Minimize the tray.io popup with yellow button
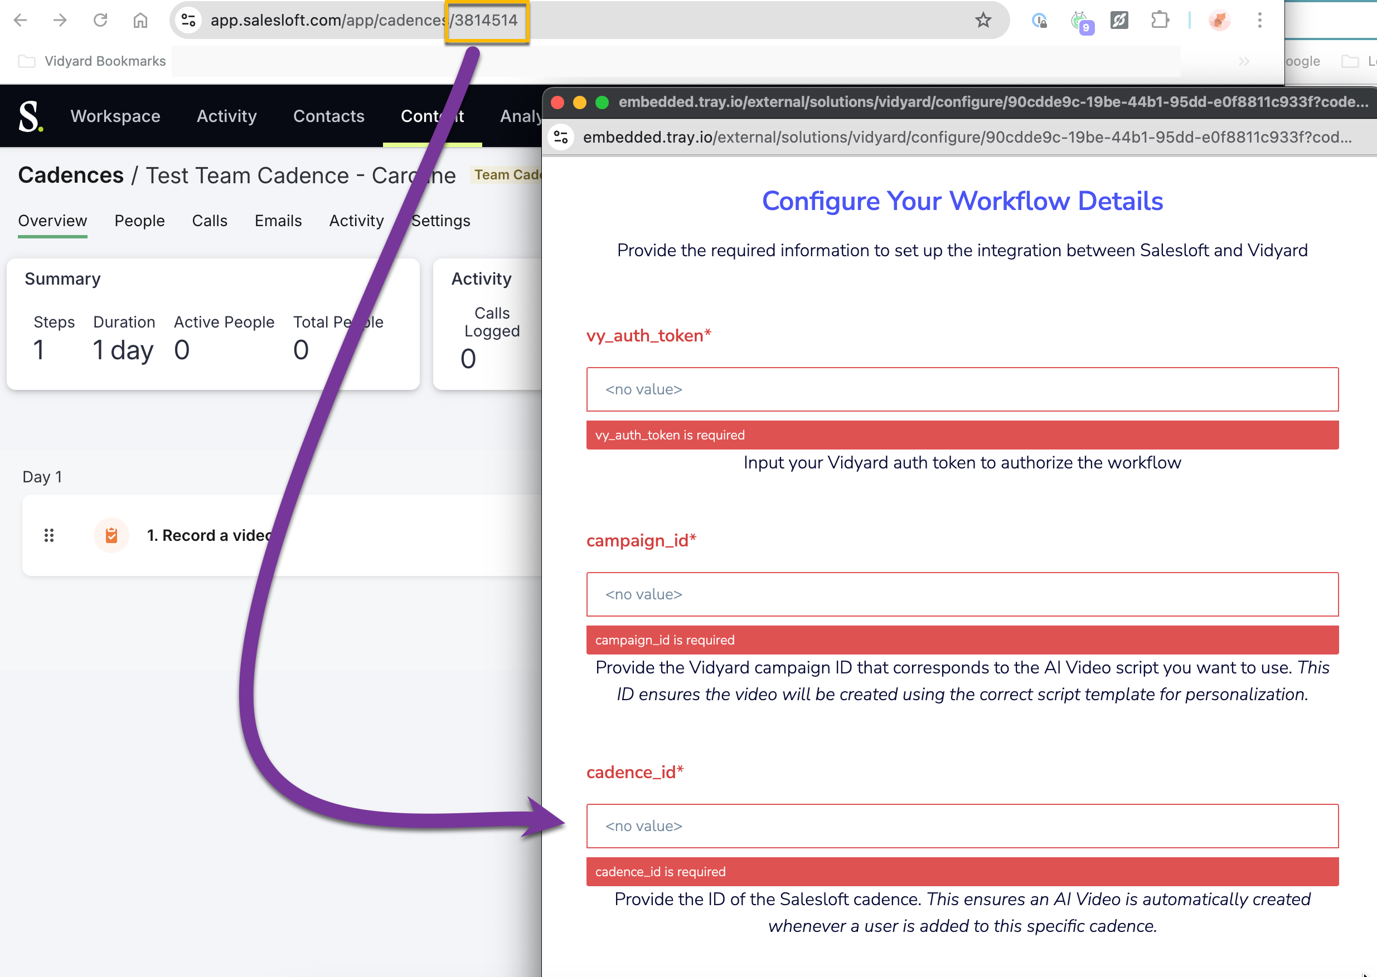The height and width of the screenshot is (977, 1377). (580, 102)
